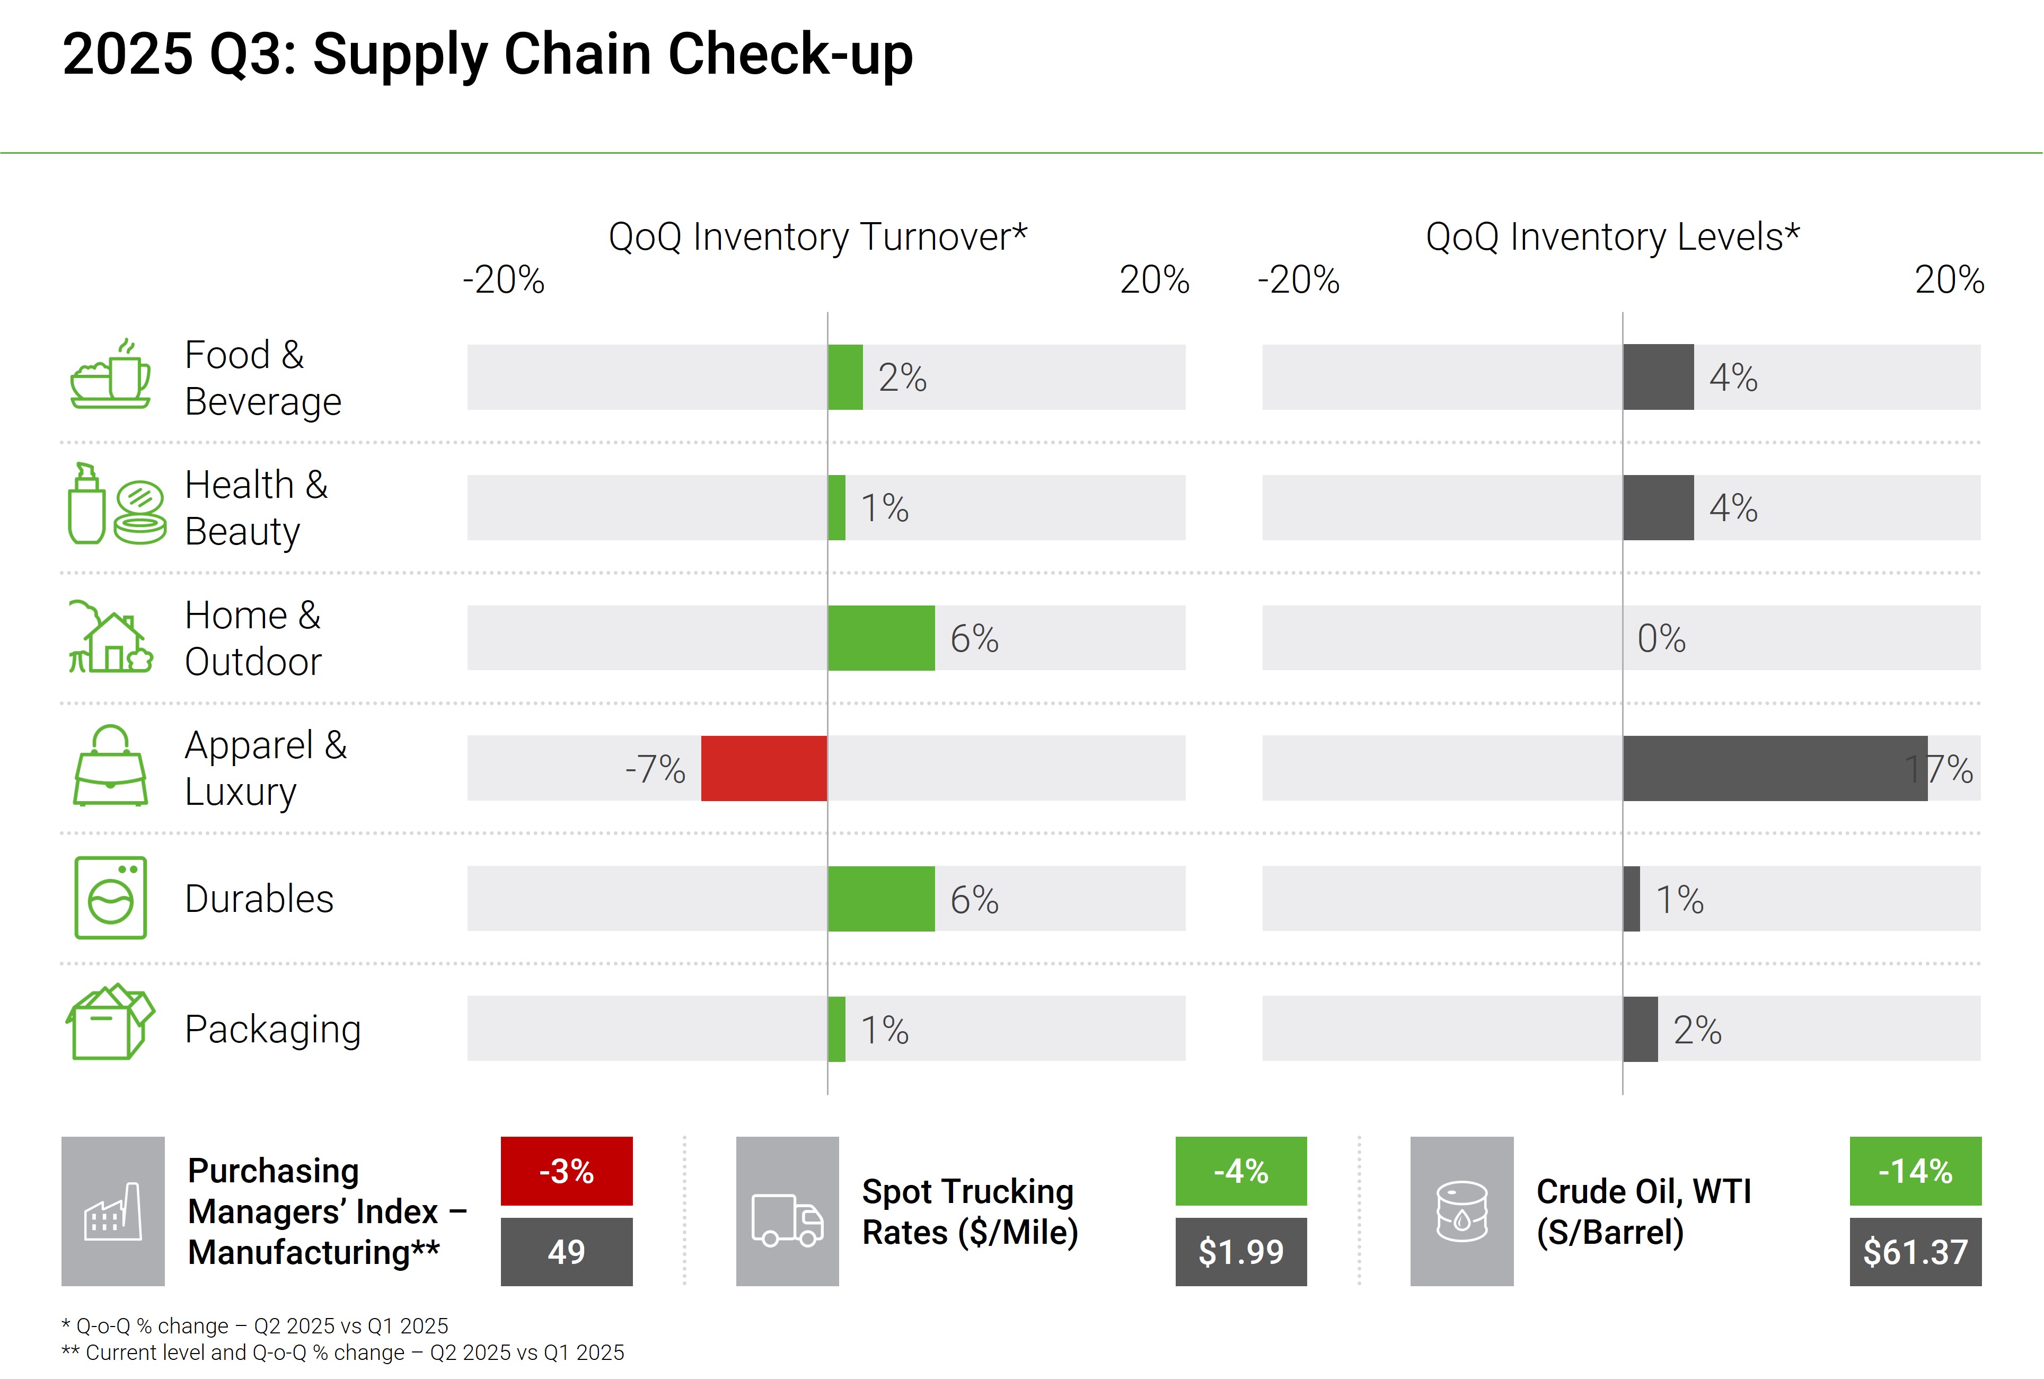
Task: Click the green 6% Home & Outdoor turnover bar
Action: pyautogui.click(x=881, y=638)
